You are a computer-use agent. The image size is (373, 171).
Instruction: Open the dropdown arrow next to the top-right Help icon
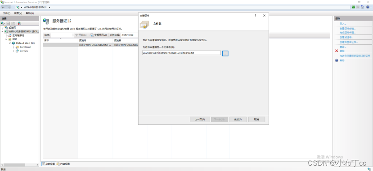point(371,7)
